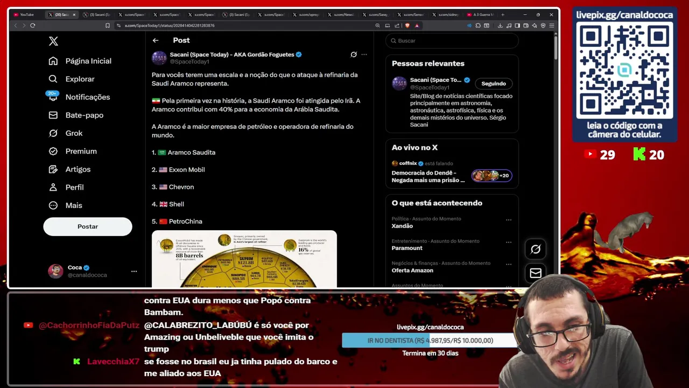Click the floating Grok button
This screenshot has height=388, width=689.
click(x=536, y=249)
